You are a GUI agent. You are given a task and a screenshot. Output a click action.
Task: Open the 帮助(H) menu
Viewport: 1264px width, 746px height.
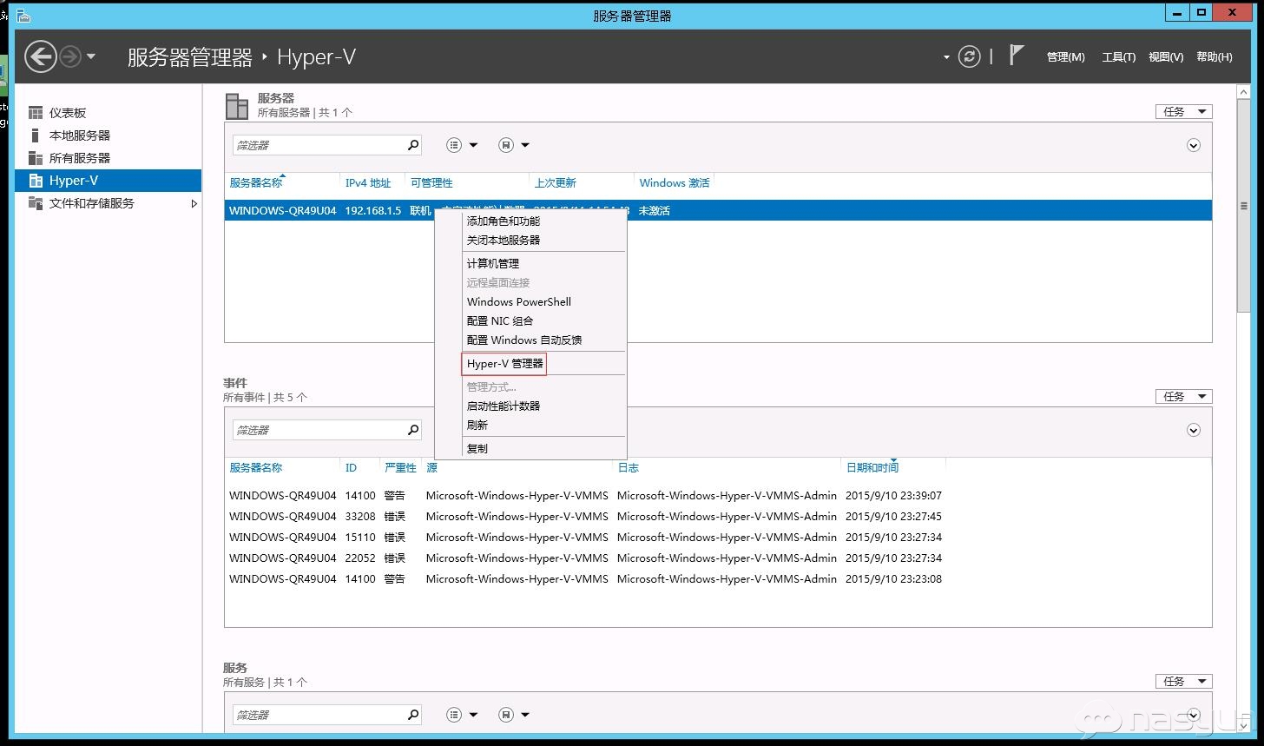pos(1214,57)
